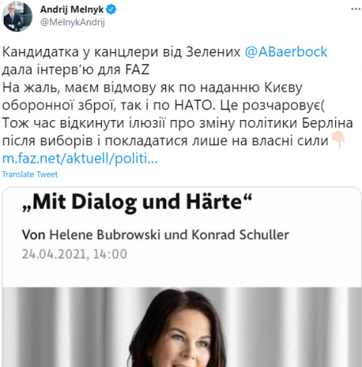Screen dimensions: 362x367
Task: Open the „Mit Dialog und Härte“ headline
Action: (x=137, y=202)
